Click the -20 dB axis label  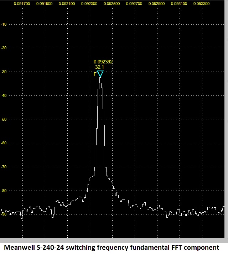click(4, 48)
